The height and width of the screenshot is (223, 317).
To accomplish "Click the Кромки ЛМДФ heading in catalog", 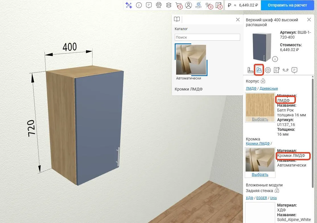I will (189, 89).
